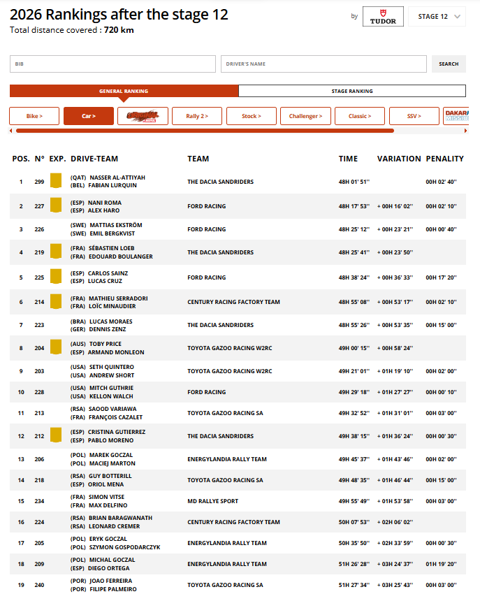Screen dimensions: 480x594
Task: Click Century Racing Factory Team in row 6
Action: point(234,302)
